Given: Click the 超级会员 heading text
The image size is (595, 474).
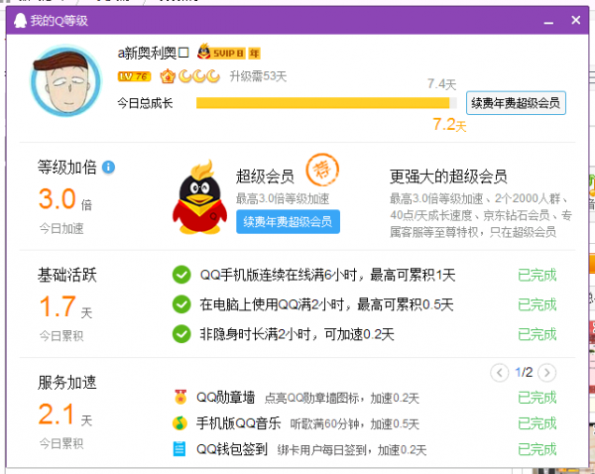Looking at the screenshot, I should (265, 177).
